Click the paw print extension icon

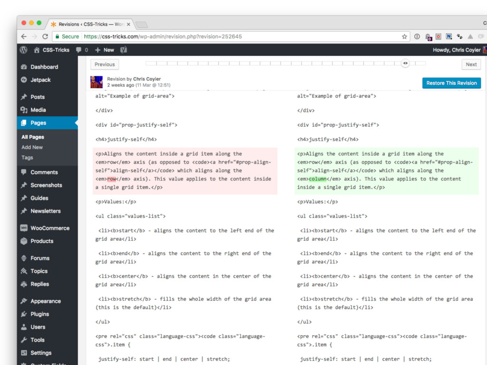460,37
